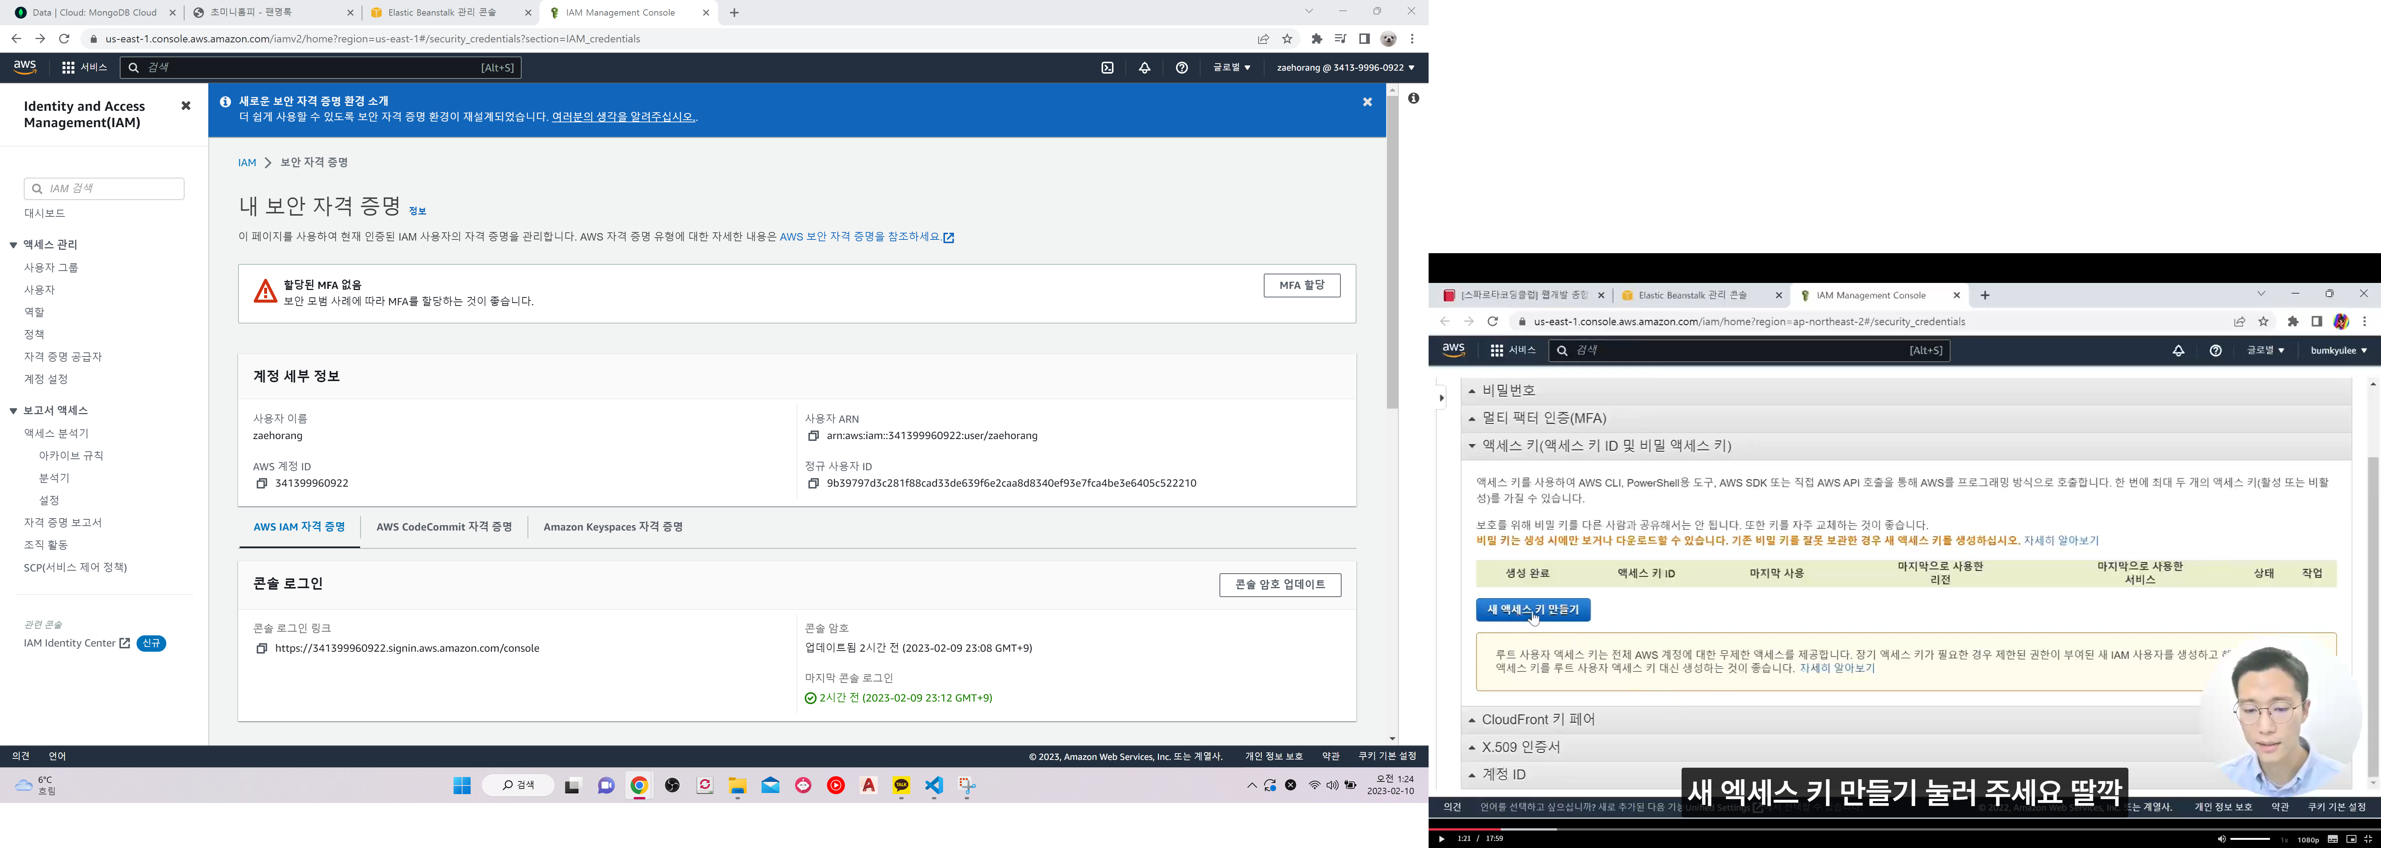Launch CloudShell from the AWS top bar
The image size is (2381, 848).
(x=1107, y=67)
